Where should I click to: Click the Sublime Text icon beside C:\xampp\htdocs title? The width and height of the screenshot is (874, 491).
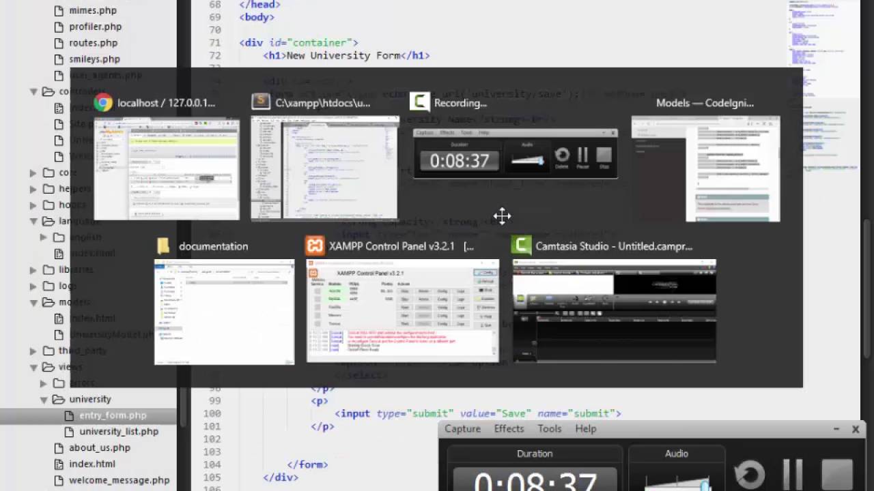pos(260,102)
